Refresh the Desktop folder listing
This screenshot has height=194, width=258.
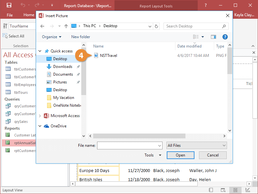157,26
